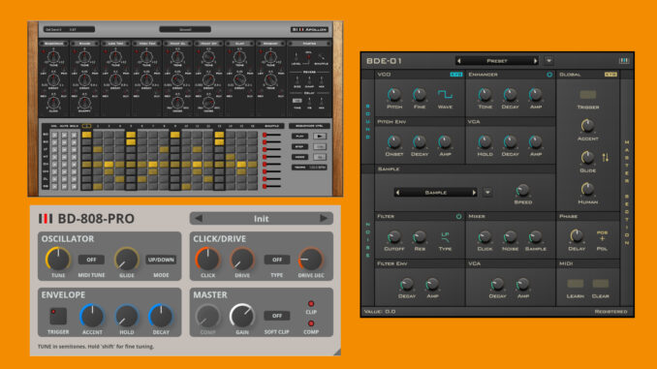Click the POS polarity plus icon in Phase
The height and width of the screenshot is (369, 657).
tap(602, 235)
